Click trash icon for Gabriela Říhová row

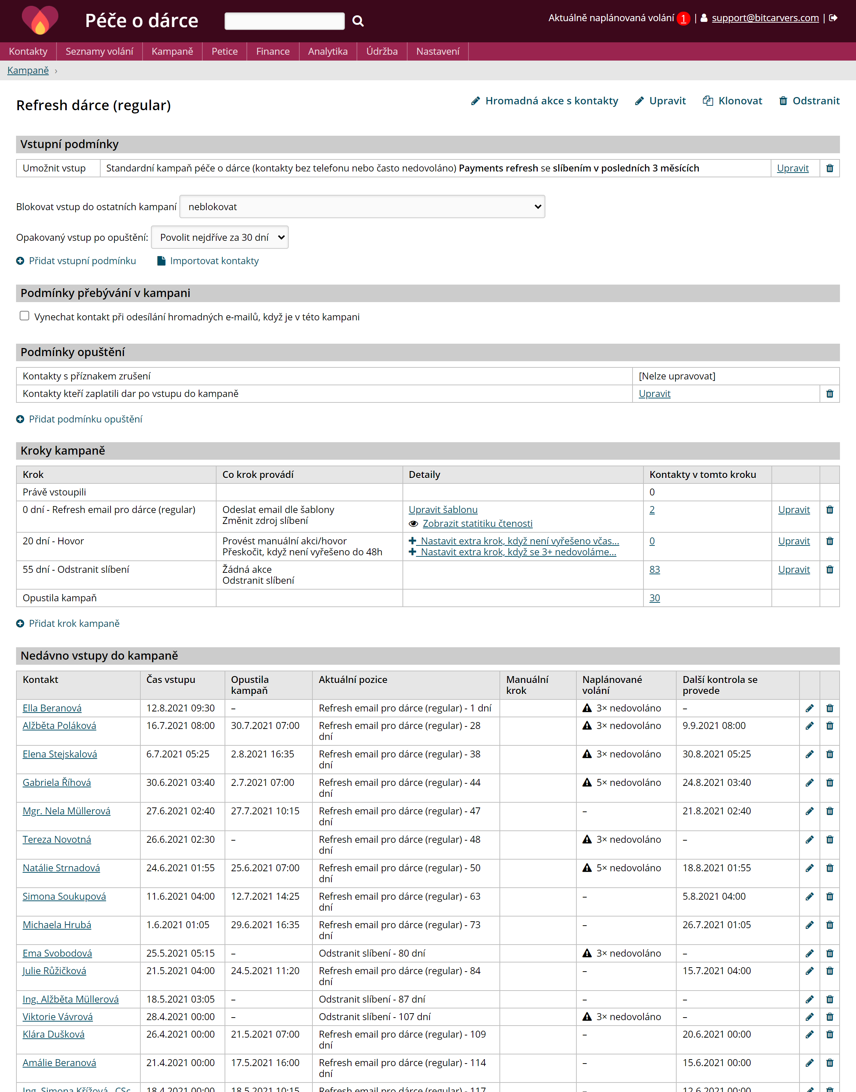tap(829, 783)
